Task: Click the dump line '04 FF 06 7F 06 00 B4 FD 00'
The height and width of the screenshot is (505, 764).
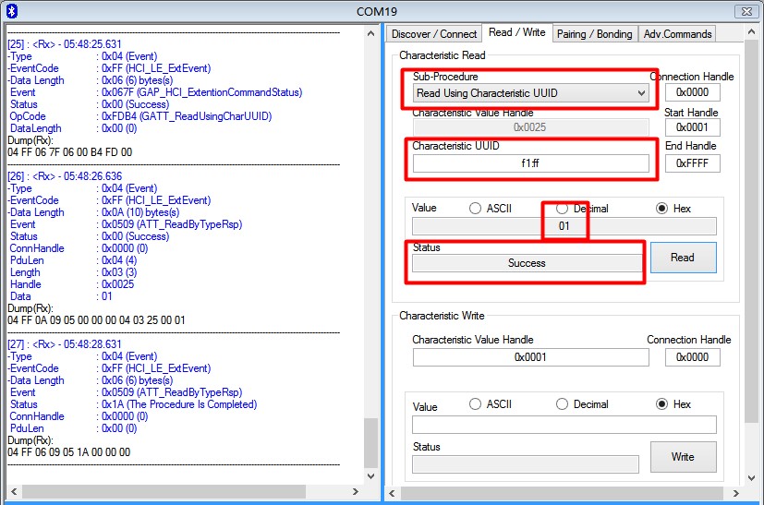Action: 70,152
